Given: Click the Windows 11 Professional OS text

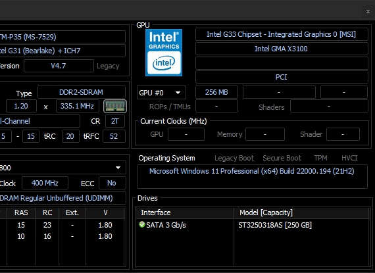Looking at the screenshot, I should click(251, 171).
